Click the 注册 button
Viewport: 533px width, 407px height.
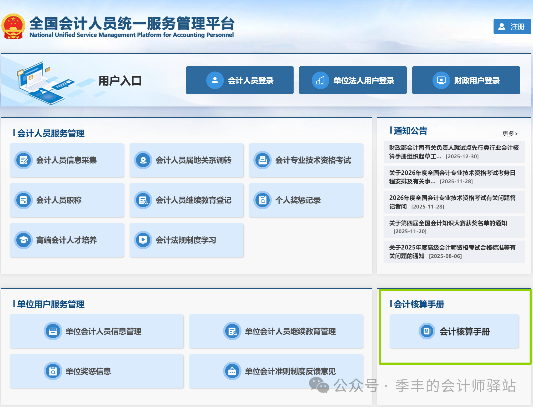512,27
